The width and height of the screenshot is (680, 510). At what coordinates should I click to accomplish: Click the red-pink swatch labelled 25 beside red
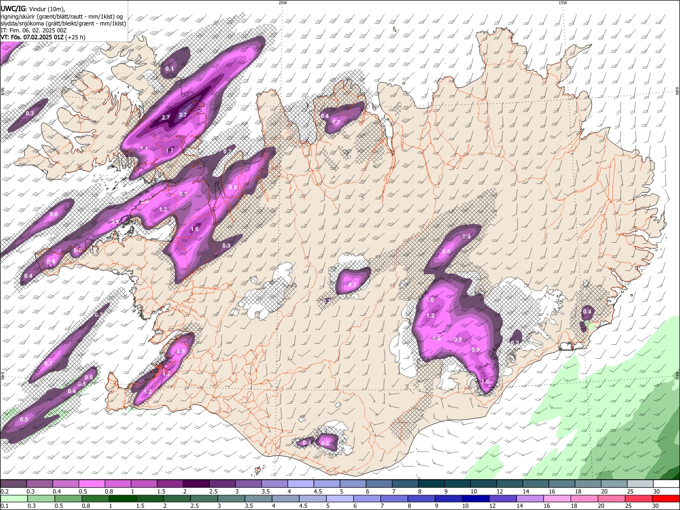tap(639, 498)
